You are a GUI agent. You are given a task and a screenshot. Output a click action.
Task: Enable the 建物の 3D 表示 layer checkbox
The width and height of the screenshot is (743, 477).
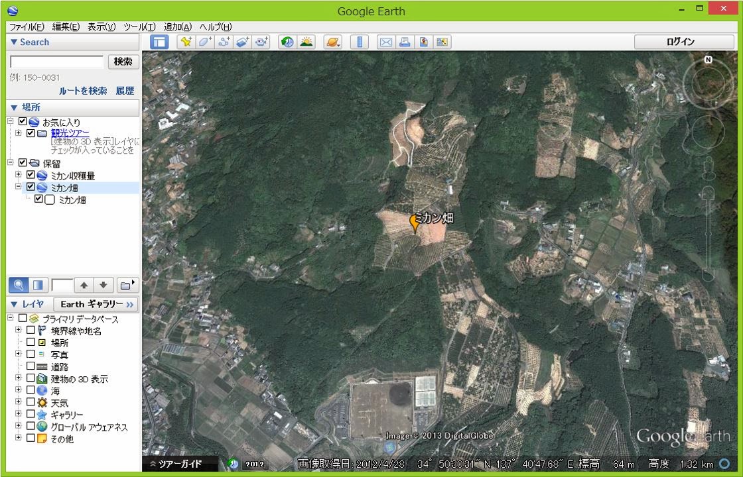tap(31, 378)
